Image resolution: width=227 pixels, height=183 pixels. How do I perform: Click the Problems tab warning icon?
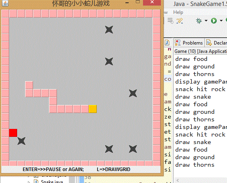(x=178, y=43)
